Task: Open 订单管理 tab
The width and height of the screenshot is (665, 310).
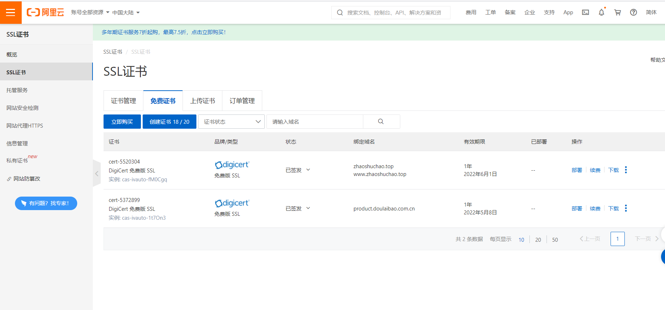Action: [242, 101]
